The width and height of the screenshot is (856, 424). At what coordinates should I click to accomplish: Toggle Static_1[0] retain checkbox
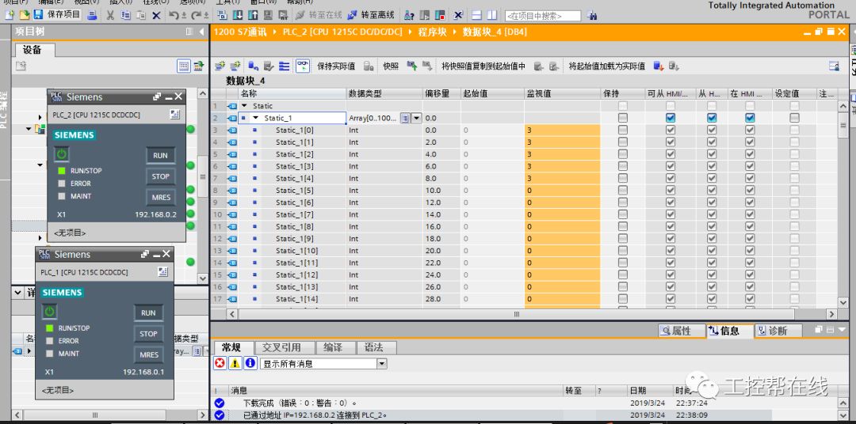622,130
